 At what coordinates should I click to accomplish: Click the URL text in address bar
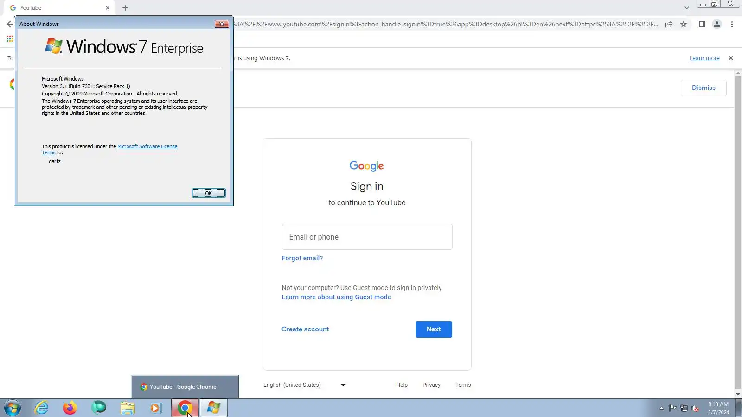click(446, 24)
